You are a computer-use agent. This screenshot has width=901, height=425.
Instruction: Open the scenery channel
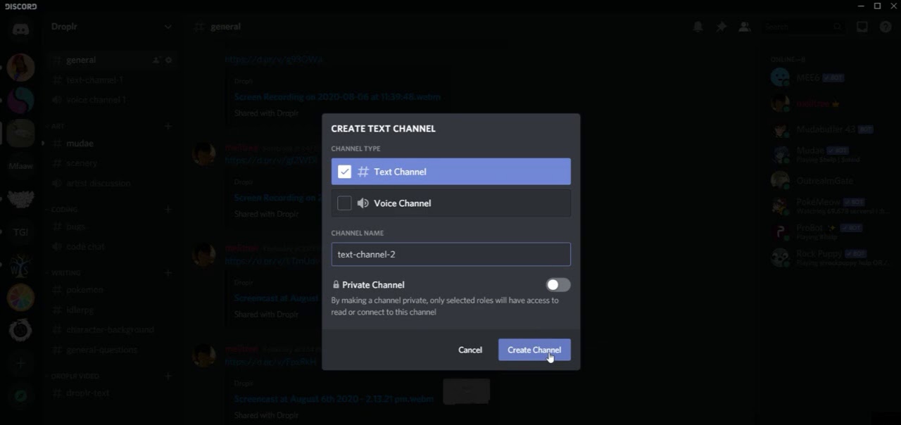tap(111, 163)
